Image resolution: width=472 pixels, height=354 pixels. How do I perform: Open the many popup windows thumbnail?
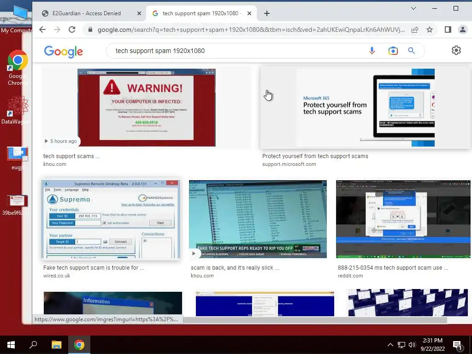click(x=408, y=302)
